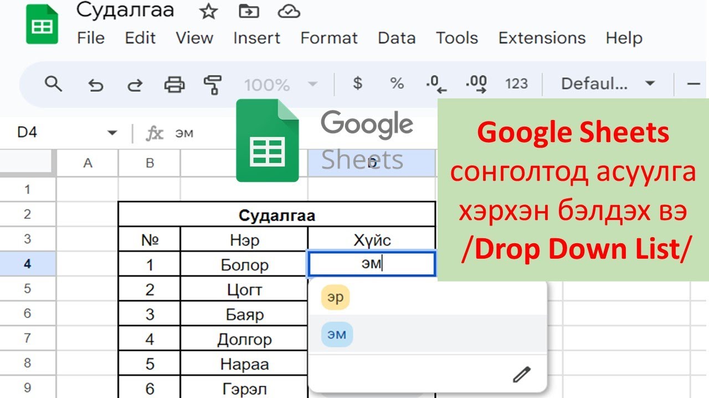Open the File menu
Viewport: 709px width, 398px height.
[x=91, y=38]
